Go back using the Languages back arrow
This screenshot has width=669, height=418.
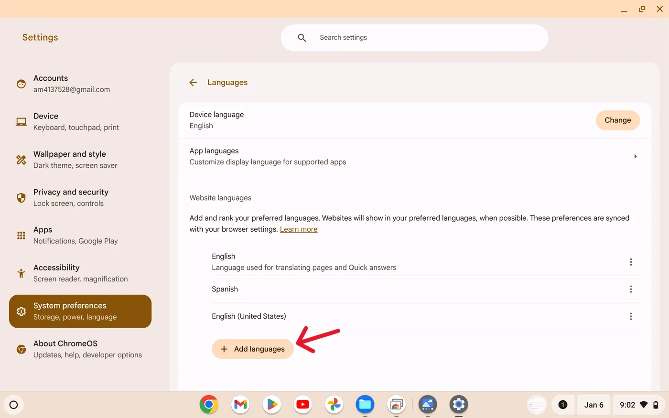[193, 83]
